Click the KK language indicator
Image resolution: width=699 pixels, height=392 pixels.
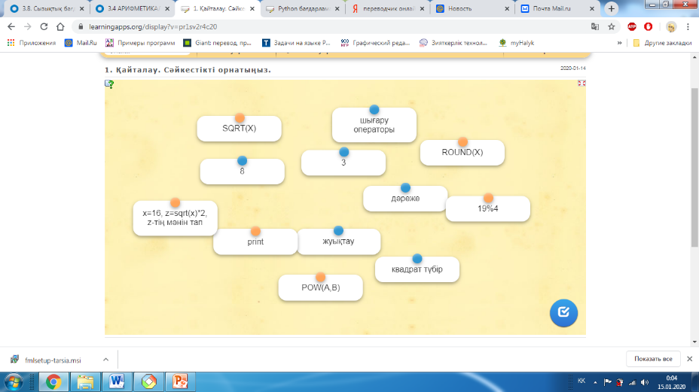pos(581,381)
